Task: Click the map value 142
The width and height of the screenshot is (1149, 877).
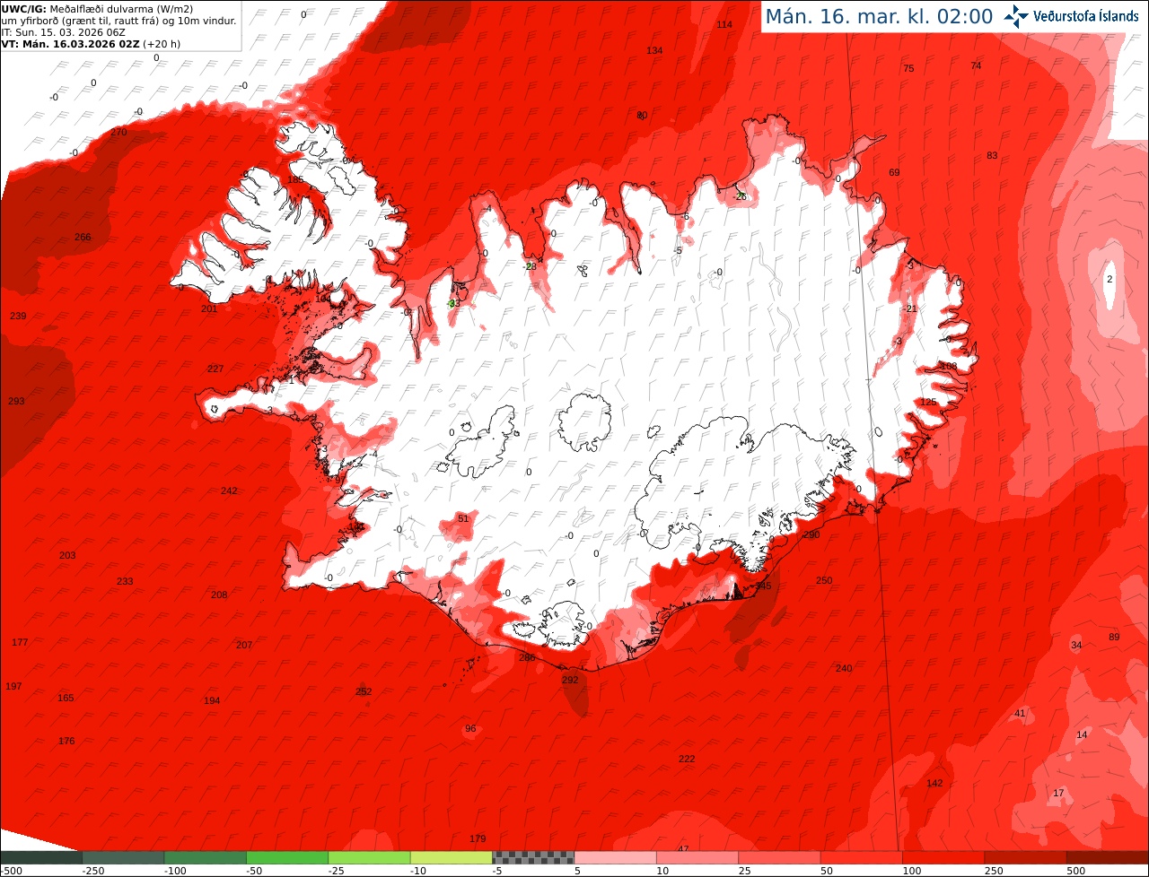Action: click(x=934, y=783)
